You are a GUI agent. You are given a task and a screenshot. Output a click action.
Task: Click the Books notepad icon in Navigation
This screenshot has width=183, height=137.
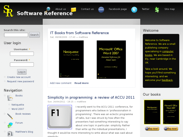pos(10,98)
